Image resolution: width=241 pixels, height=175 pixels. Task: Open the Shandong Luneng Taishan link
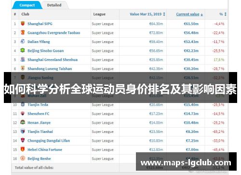point(50,69)
